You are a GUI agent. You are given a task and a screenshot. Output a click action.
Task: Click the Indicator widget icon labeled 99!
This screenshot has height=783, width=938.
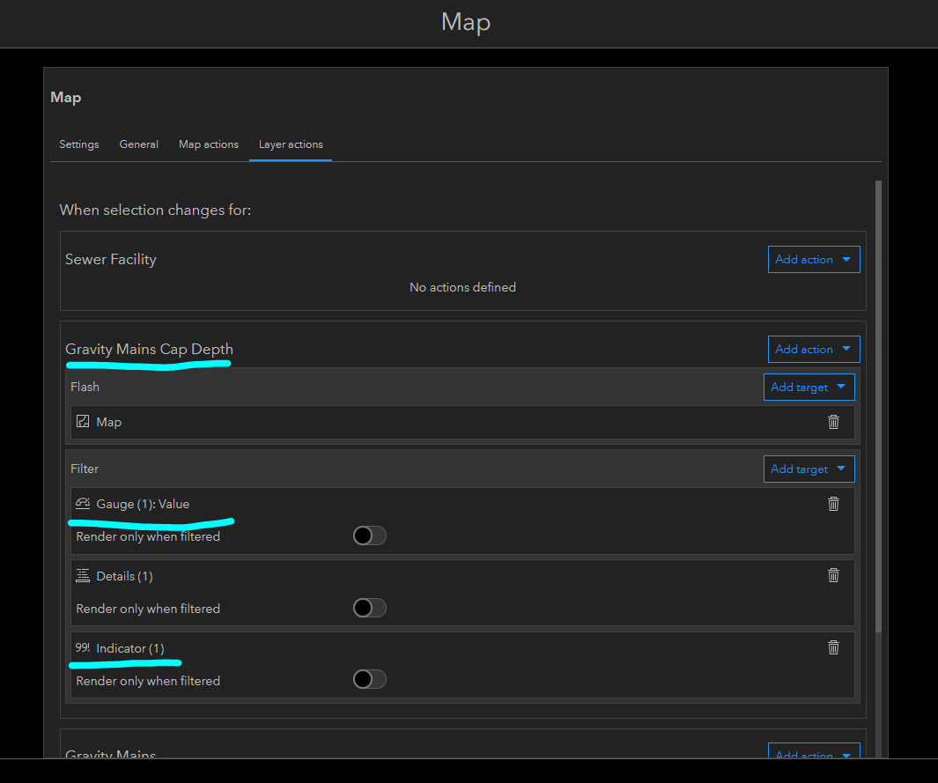[x=83, y=646]
